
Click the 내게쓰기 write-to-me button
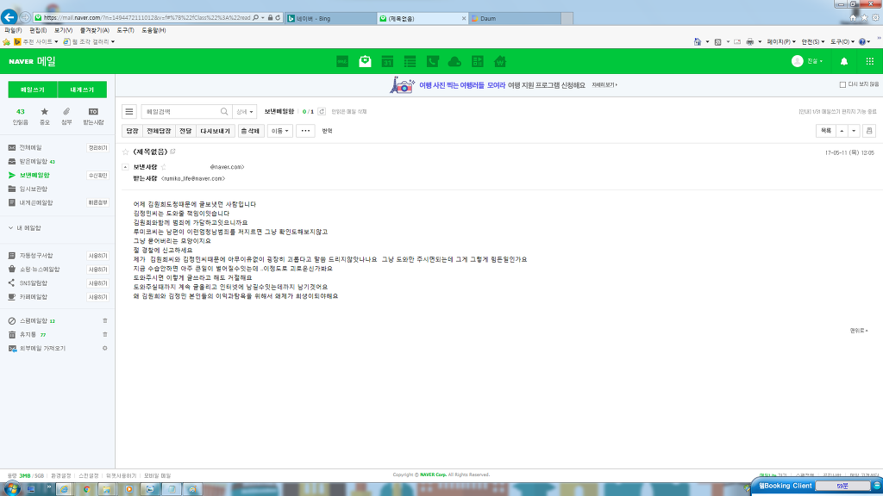[82, 90]
